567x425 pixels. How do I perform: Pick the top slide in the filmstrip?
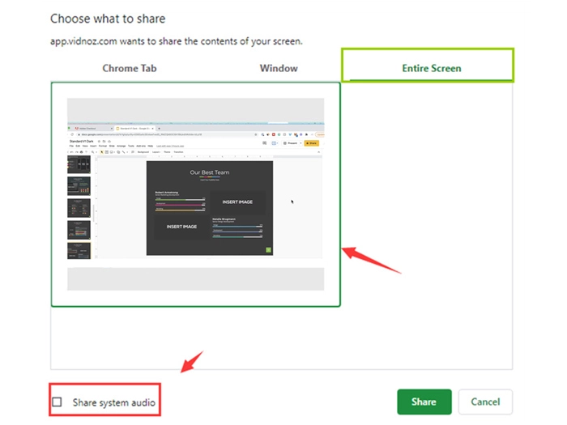tap(79, 165)
